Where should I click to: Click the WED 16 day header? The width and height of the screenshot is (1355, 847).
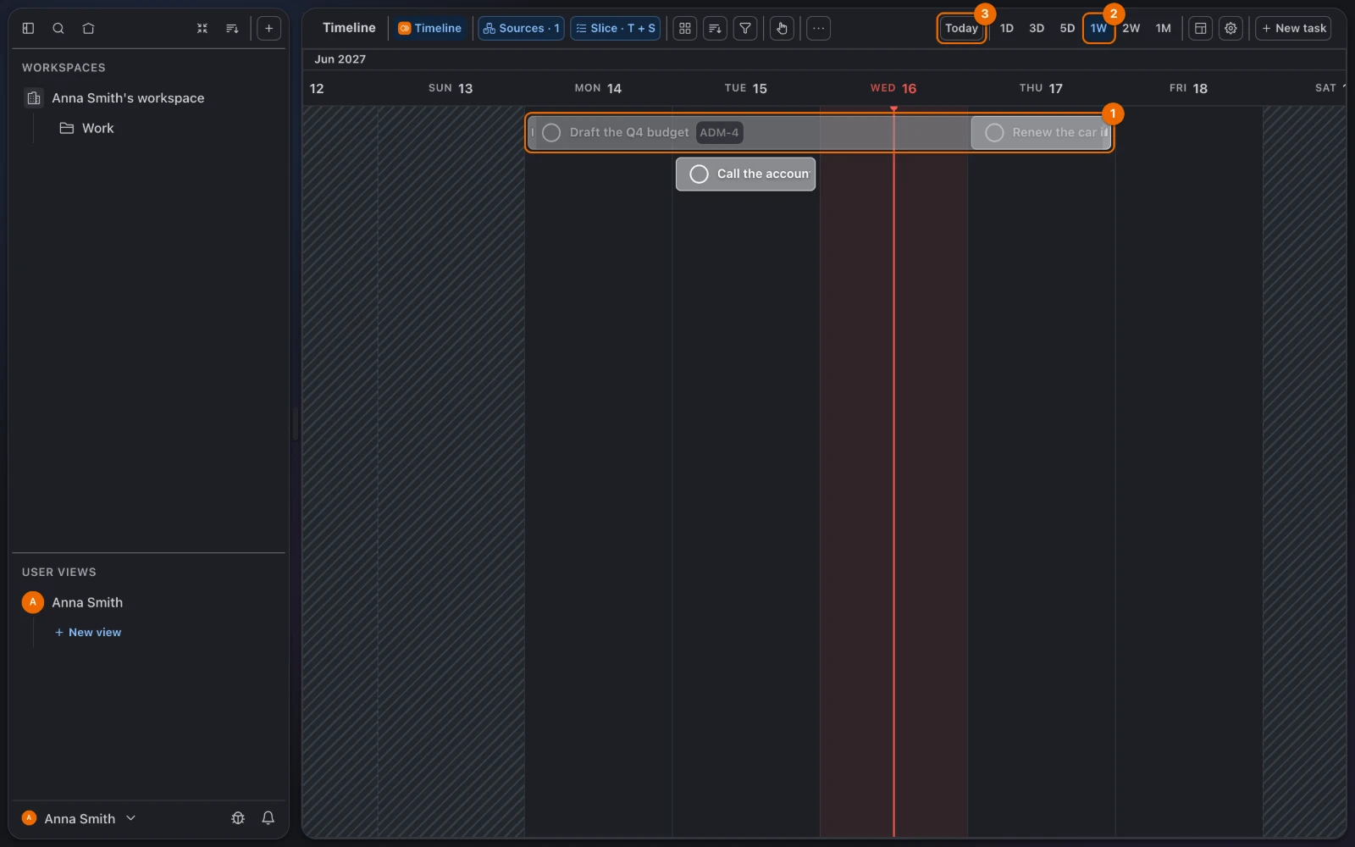coord(893,88)
